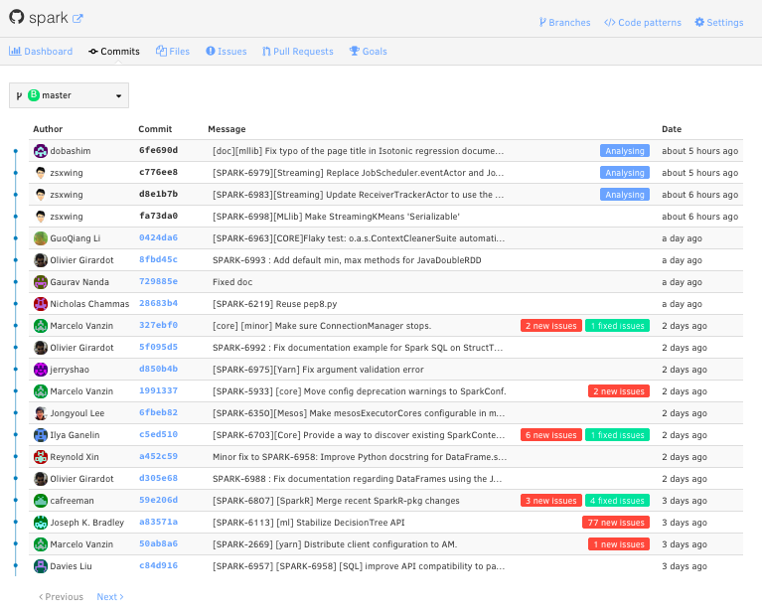The height and width of the screenshot is (614, 762).
Task: Click the Previous page link
Action: [x=61, y=596]
